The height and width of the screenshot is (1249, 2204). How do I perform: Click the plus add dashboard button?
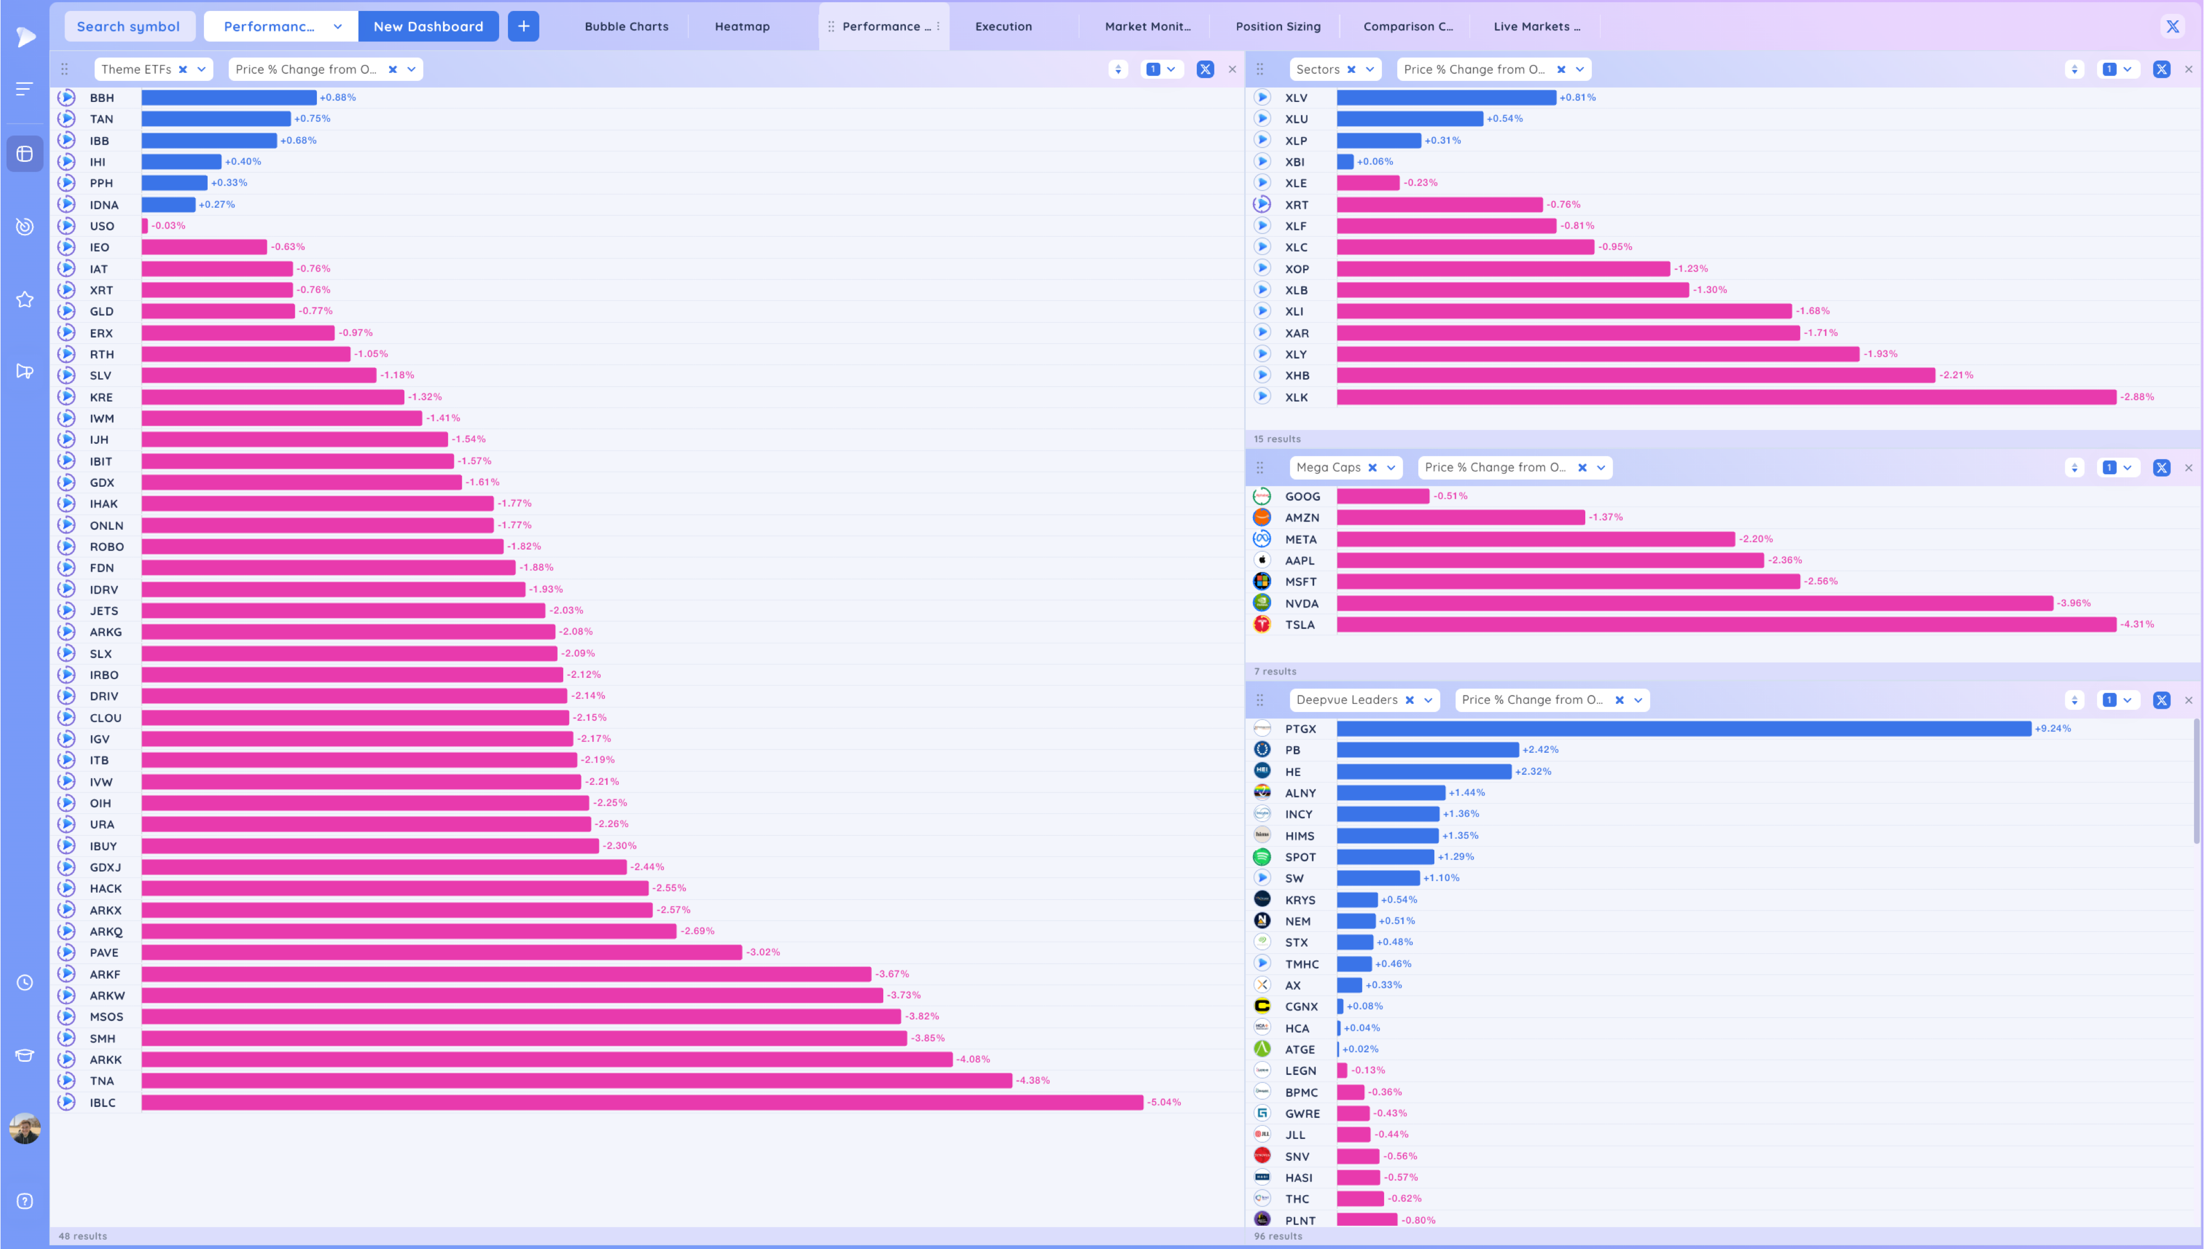pos(523,26)
